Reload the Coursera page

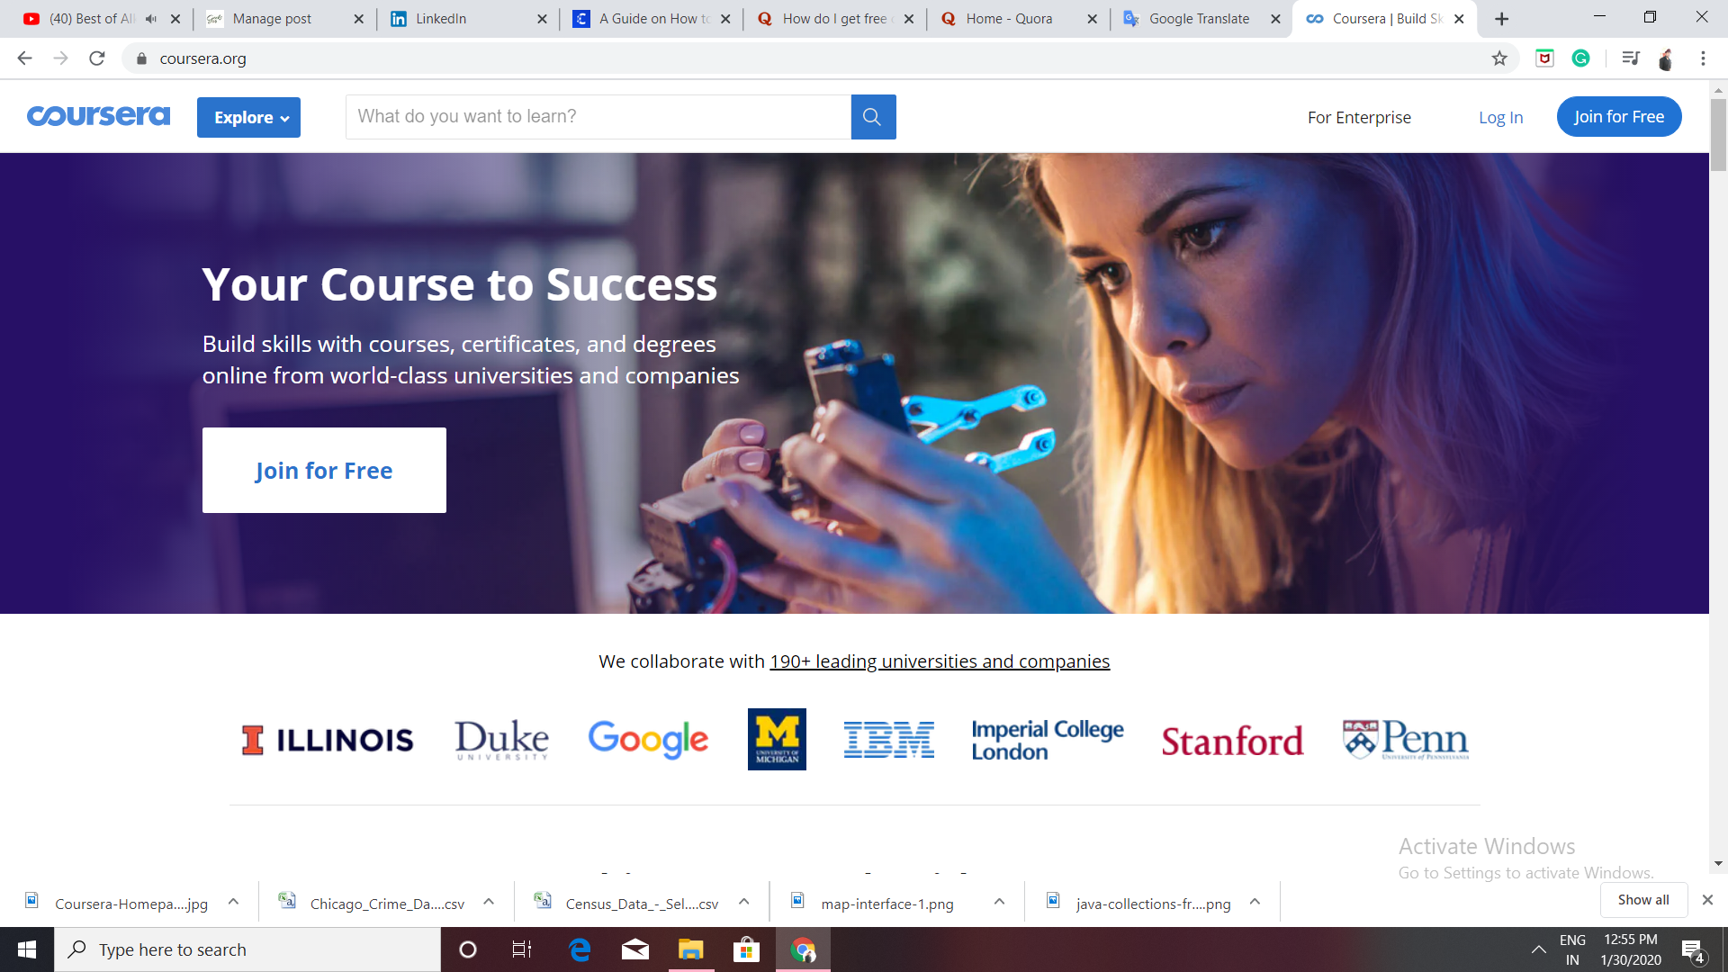tap(97, 58)
